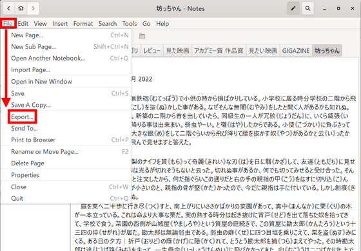Open the Edit menu

23,23
